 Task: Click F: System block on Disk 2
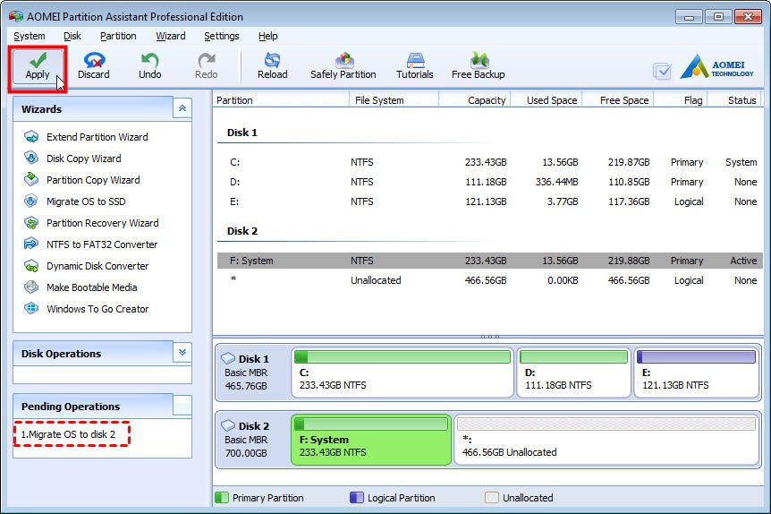coord(371,440)
